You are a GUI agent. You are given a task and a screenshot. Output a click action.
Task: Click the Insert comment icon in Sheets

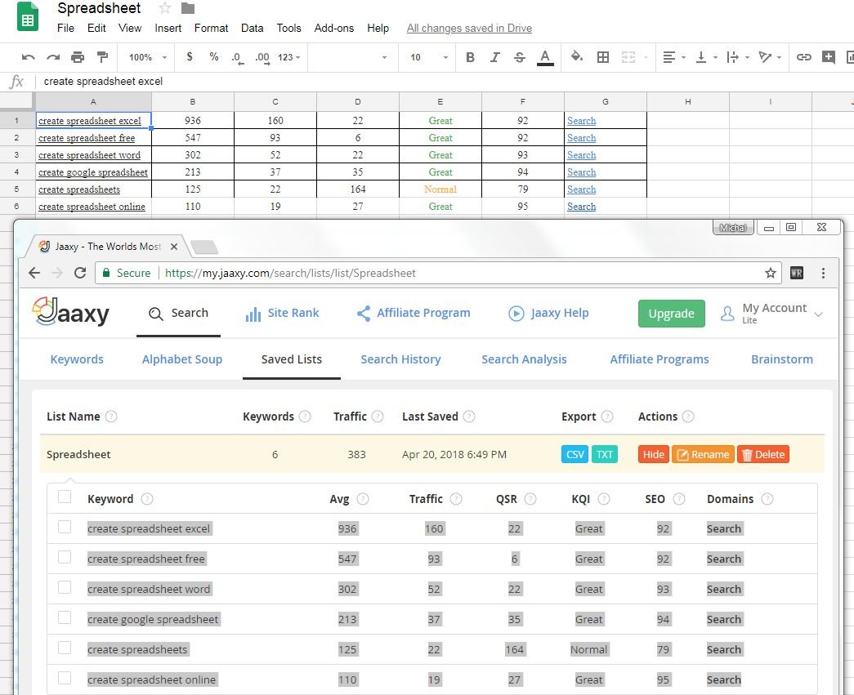tap(829, 56)
